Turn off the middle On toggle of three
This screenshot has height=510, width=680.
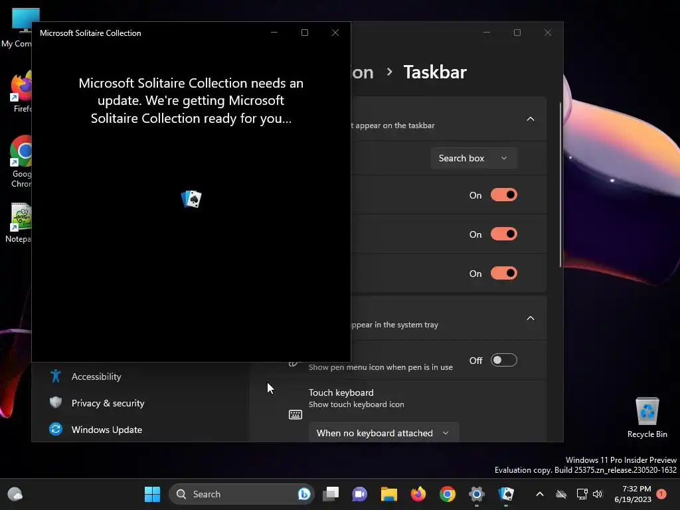(x=504, y=234)
